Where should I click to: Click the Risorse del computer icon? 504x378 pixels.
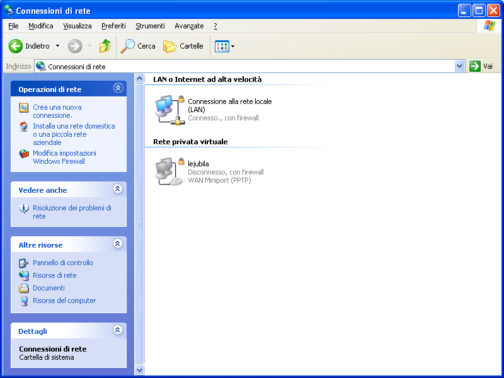pyautogui.click(x=24, y=301)
